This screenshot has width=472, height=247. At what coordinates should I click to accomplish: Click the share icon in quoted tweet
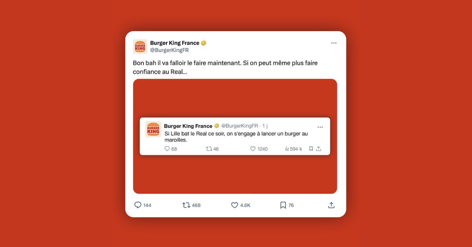(x=319, y=149)
